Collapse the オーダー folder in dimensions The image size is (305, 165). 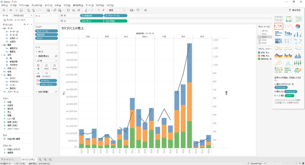click(x=2, y=28)
